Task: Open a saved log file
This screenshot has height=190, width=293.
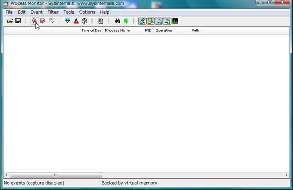Action: pos(10,21)
